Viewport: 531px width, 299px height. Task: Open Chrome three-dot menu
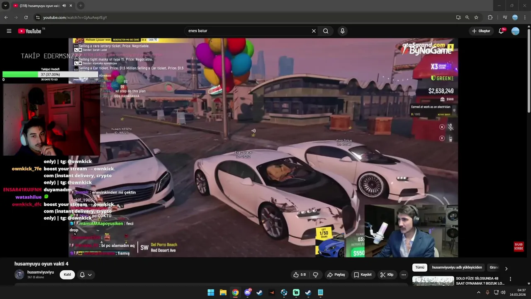(525, 17)
